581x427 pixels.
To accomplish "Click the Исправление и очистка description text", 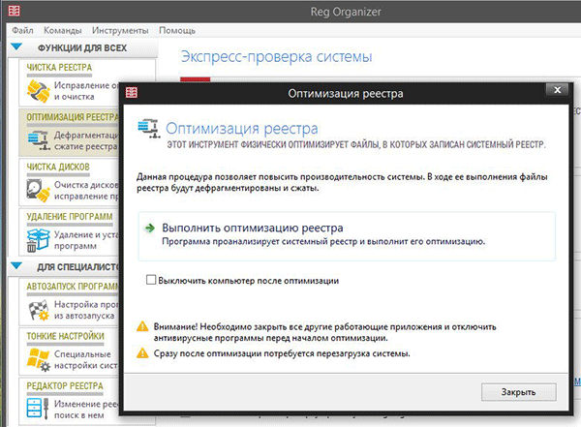I will coord(86,91).
